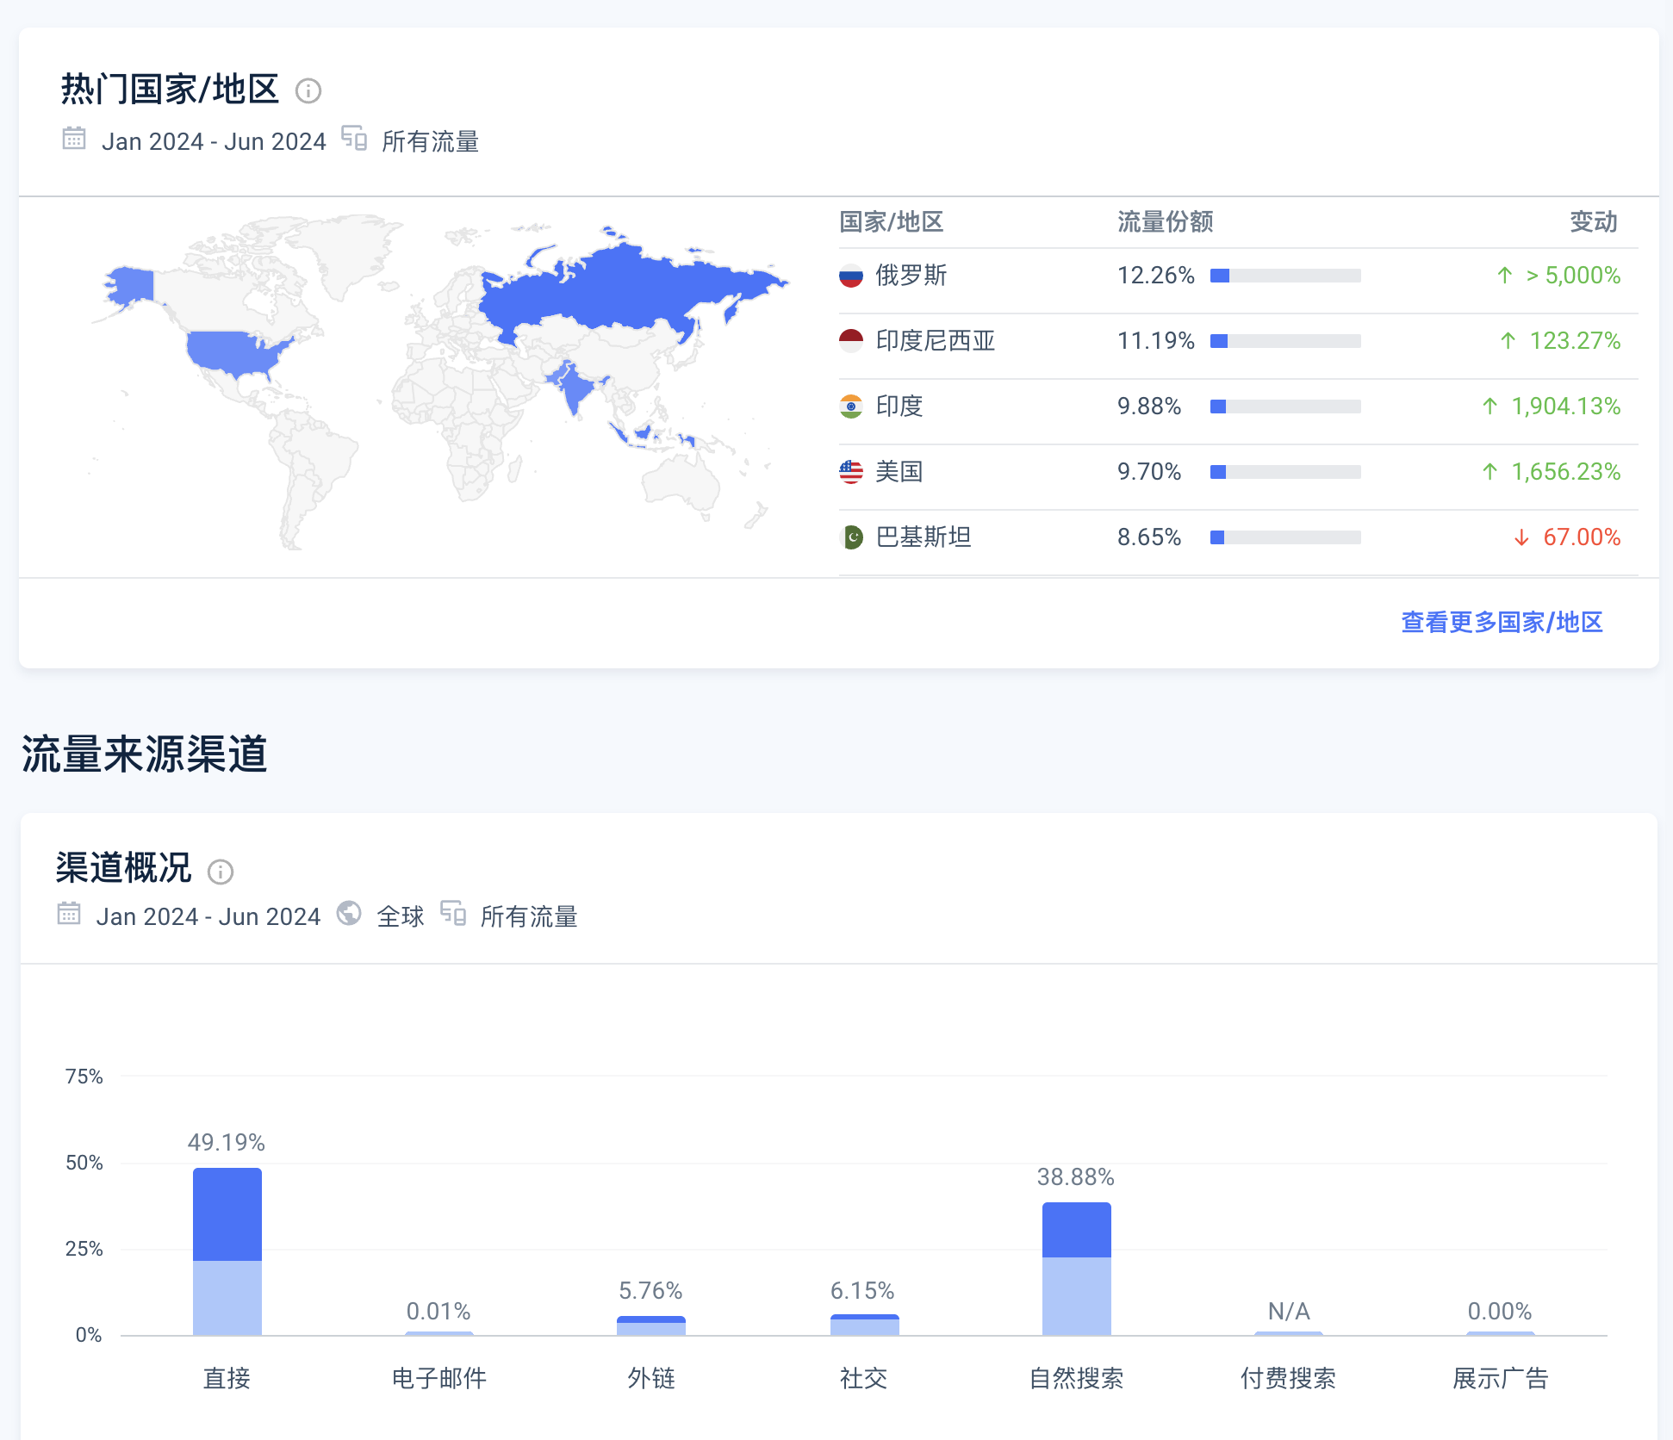
Task: Click the 美国 country name
Action: tap(899, 472)
